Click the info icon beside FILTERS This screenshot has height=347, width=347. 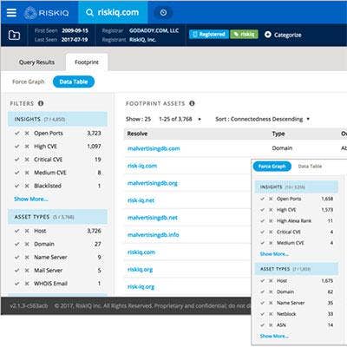point(41,103)
